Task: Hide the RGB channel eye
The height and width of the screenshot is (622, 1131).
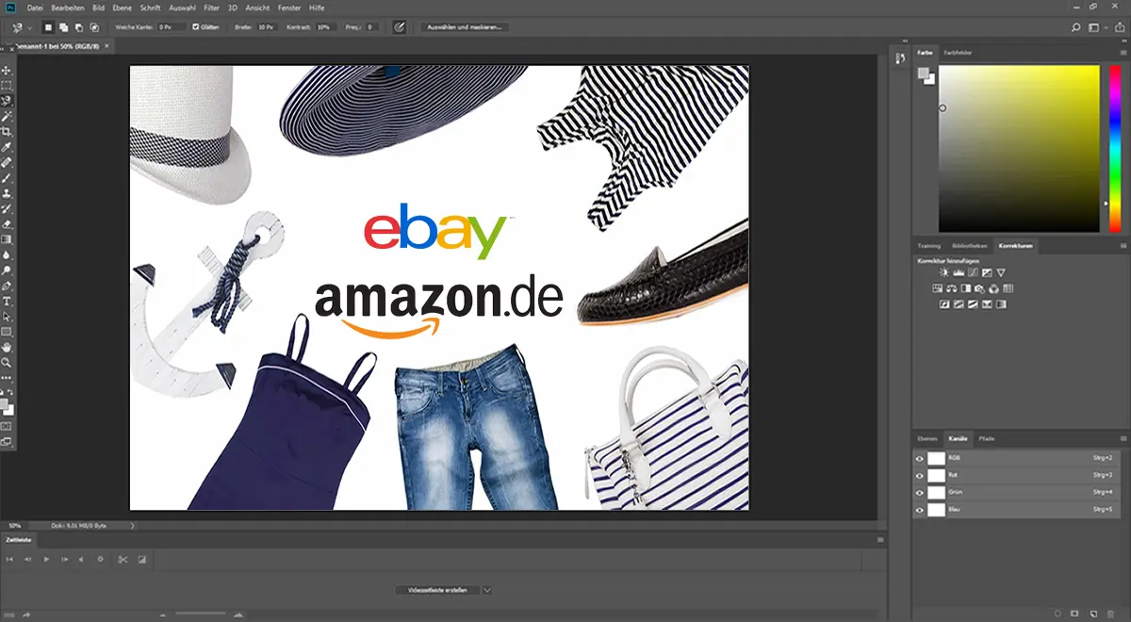Action: tap(919, 458)
